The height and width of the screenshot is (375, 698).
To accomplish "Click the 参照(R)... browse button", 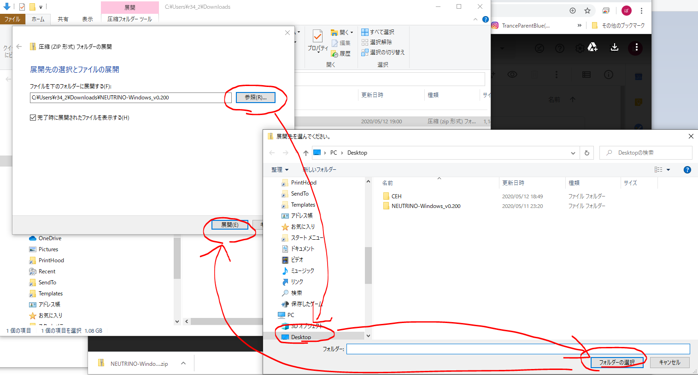I will [x=256, y=98].
